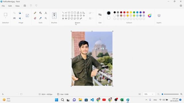Select the Five-point star shape
The height and width of the screenshot is (103, 184).
pos(63,18)
